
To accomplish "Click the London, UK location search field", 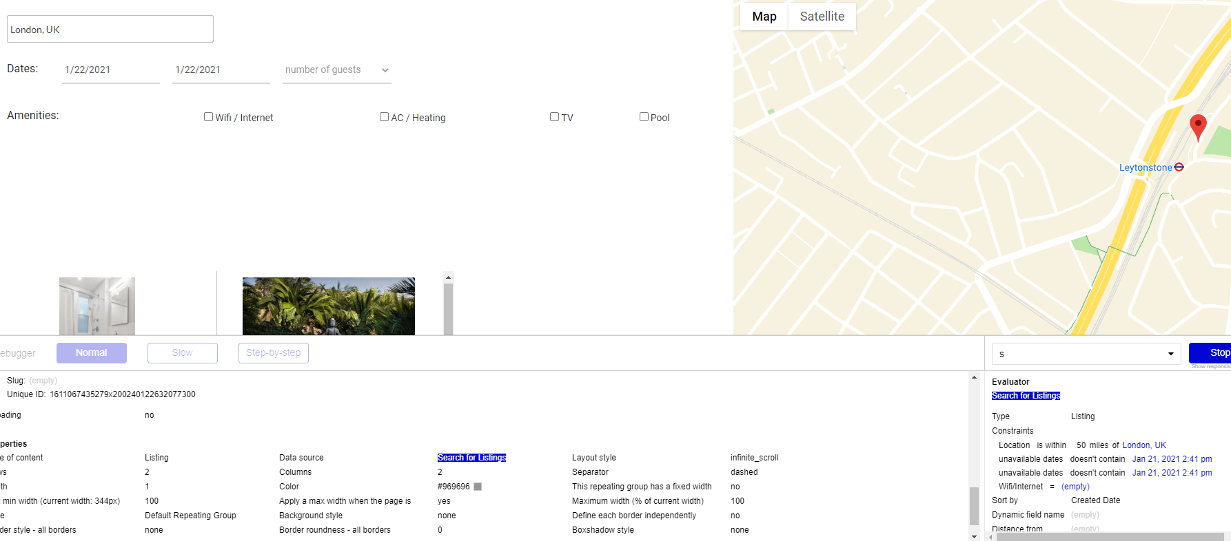I will pyautogui.click(x=110, y=29).
